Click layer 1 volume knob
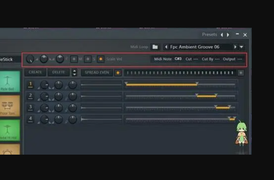This screenshot has height=180, width=274. pos(44,85)
